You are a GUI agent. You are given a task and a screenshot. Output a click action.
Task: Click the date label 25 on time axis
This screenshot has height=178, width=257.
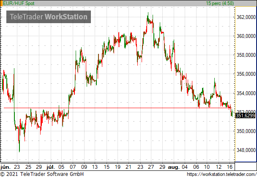(x=28, y=167)
